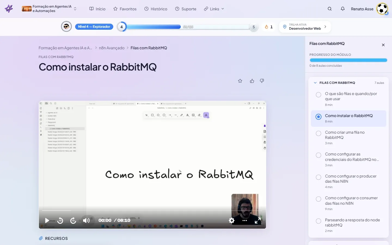Open video settings gear
Viewport: 392px width, 245px height.
point(232,220)
